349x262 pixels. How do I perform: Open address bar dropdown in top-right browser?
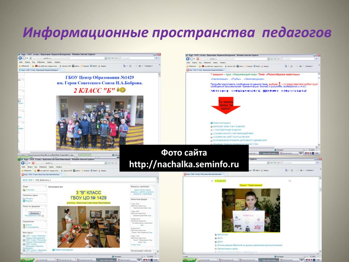pyautogui.click(x=268, y=59)
